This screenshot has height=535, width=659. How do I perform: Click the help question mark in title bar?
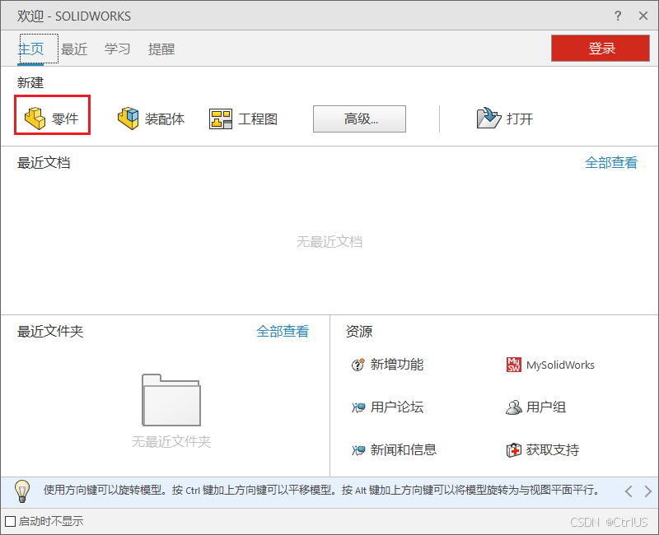click(617, 16)
